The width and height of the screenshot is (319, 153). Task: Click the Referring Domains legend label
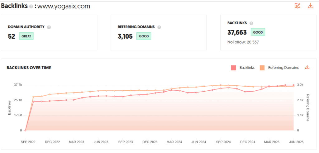coord(283,68)
